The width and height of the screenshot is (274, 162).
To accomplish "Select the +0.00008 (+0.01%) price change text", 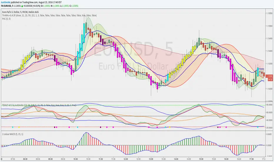I will 32,6.
